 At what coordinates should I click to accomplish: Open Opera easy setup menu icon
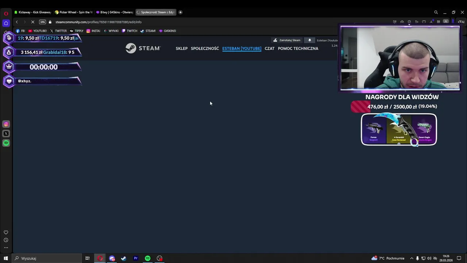coord(439,22)
